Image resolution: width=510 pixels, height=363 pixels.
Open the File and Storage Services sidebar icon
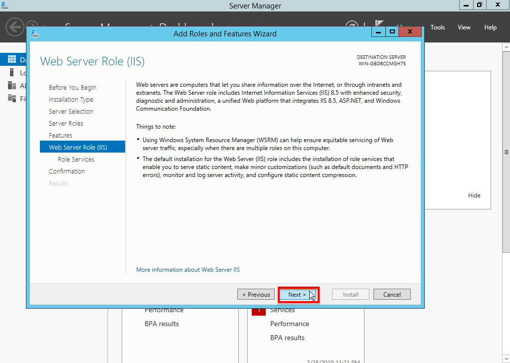click(x=11, y=98)
